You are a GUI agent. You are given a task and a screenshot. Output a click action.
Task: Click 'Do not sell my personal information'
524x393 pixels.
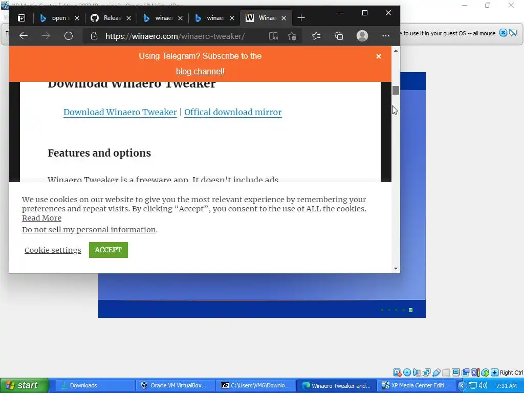tap(89, 230)
